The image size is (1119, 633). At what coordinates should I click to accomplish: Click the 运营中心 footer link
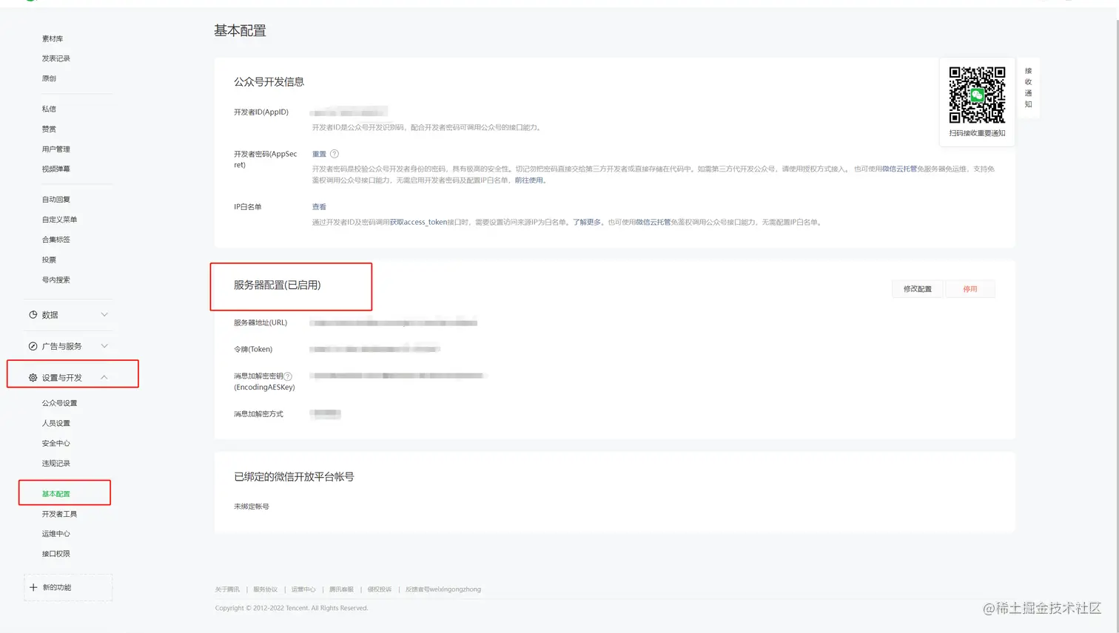point(303,590)
